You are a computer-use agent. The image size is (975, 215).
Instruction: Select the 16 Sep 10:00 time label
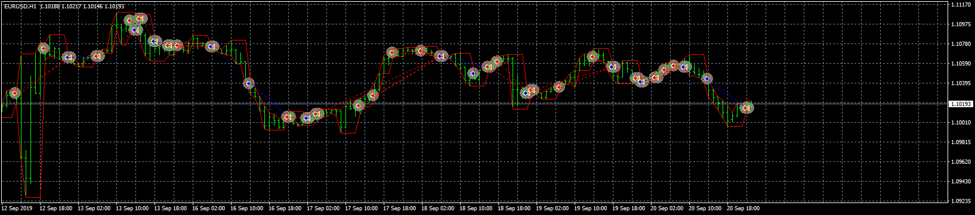click(248, 209)
